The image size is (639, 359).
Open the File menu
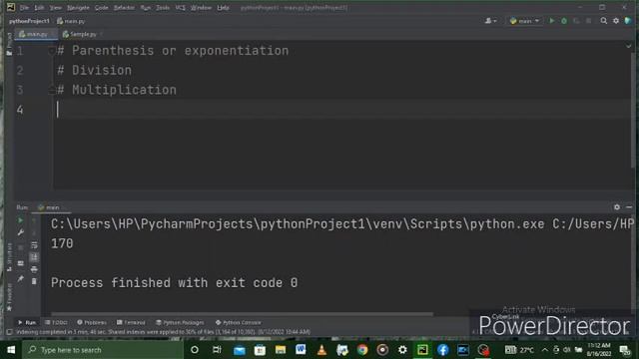[x=24, y=7]
